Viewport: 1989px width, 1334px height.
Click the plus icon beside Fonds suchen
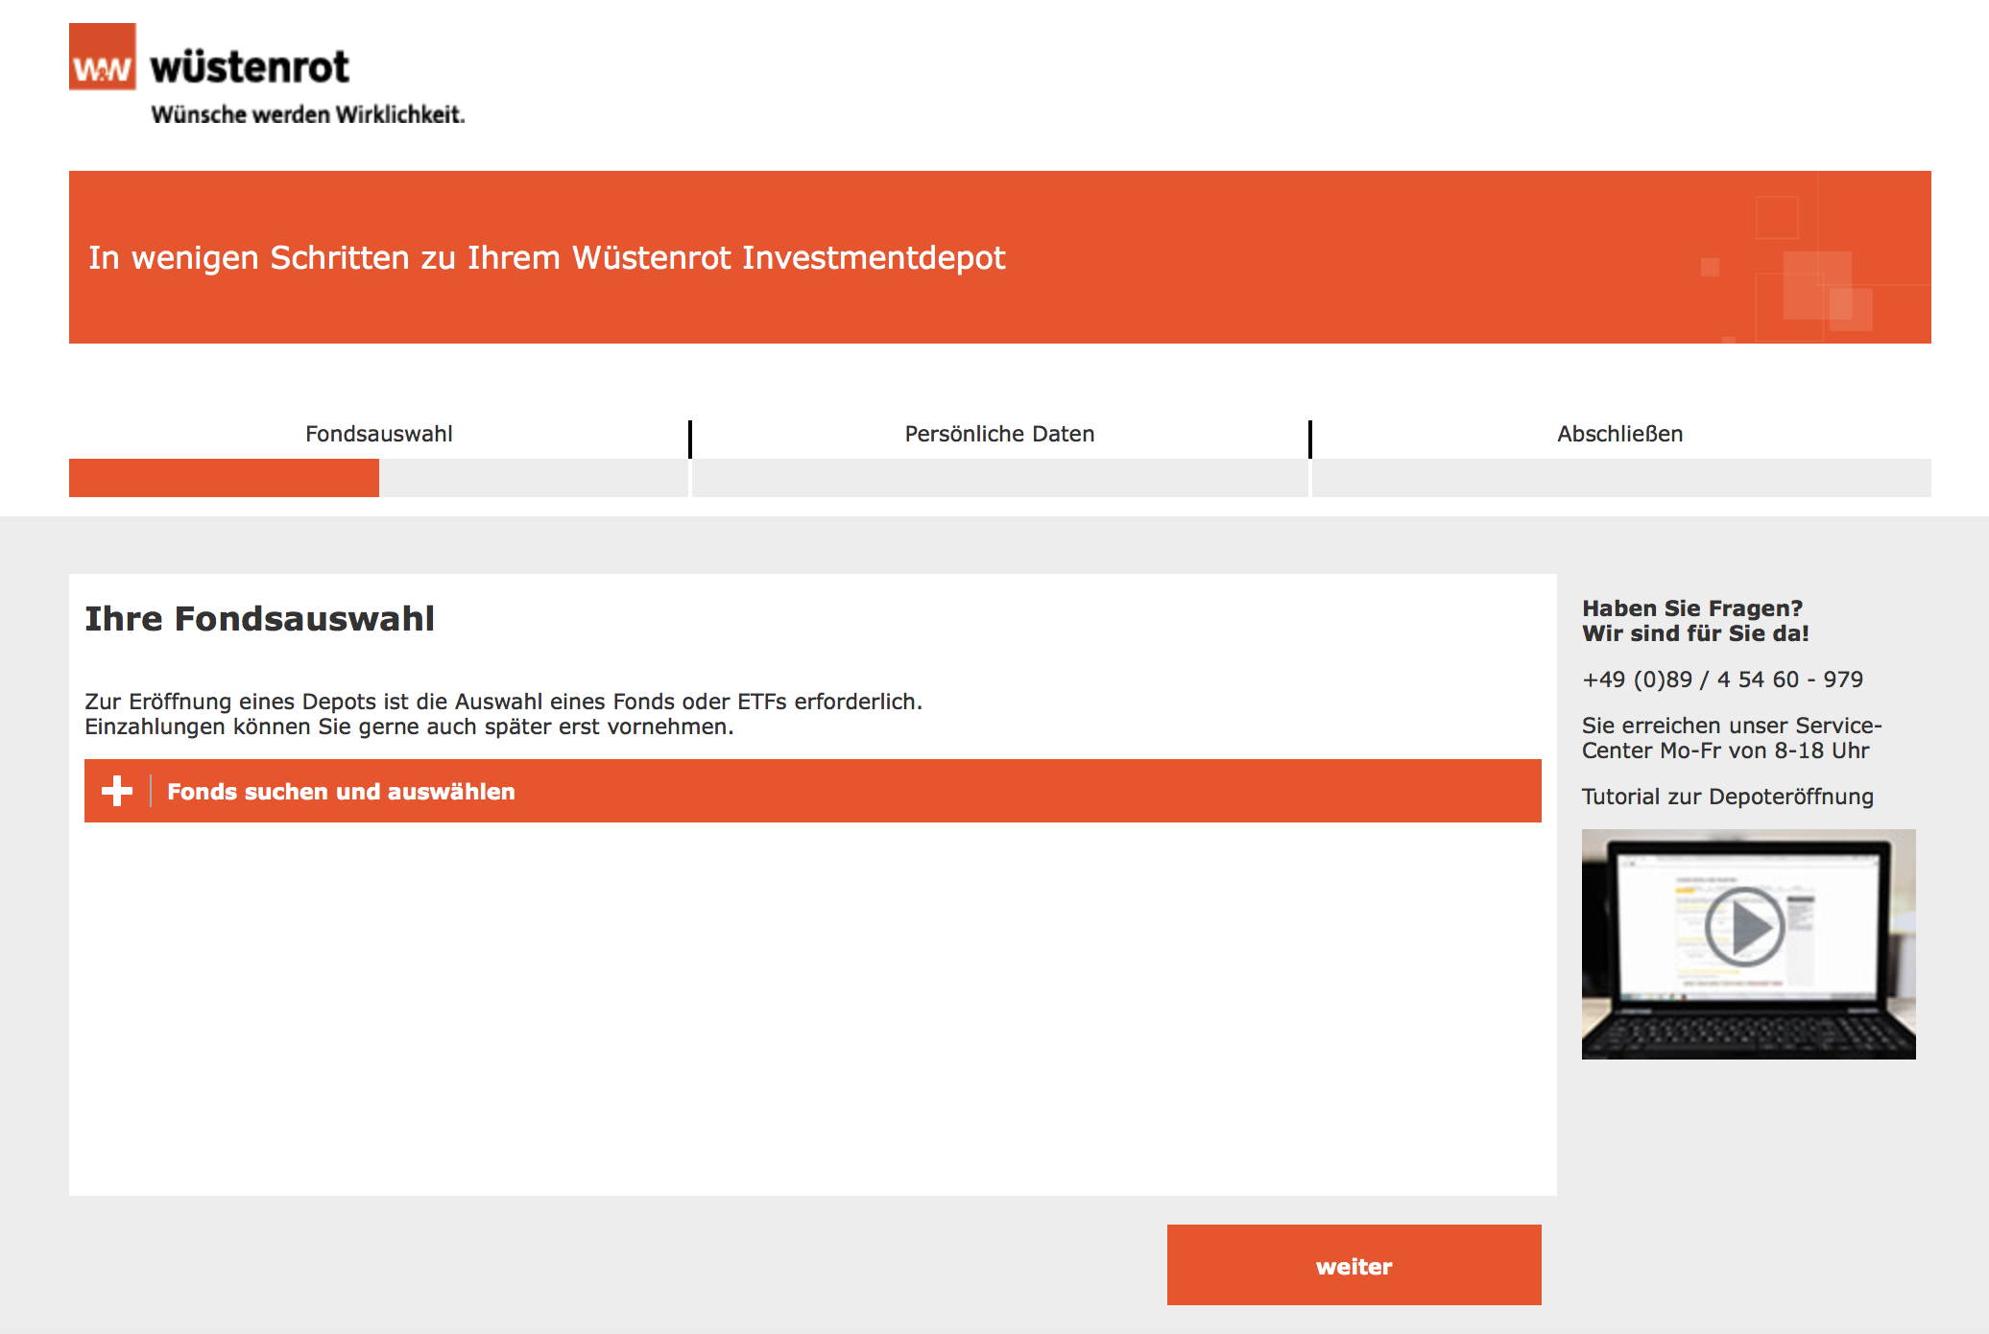(117, 791)
